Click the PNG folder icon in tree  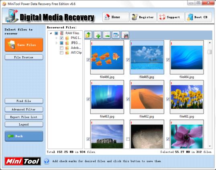point(67,38)
